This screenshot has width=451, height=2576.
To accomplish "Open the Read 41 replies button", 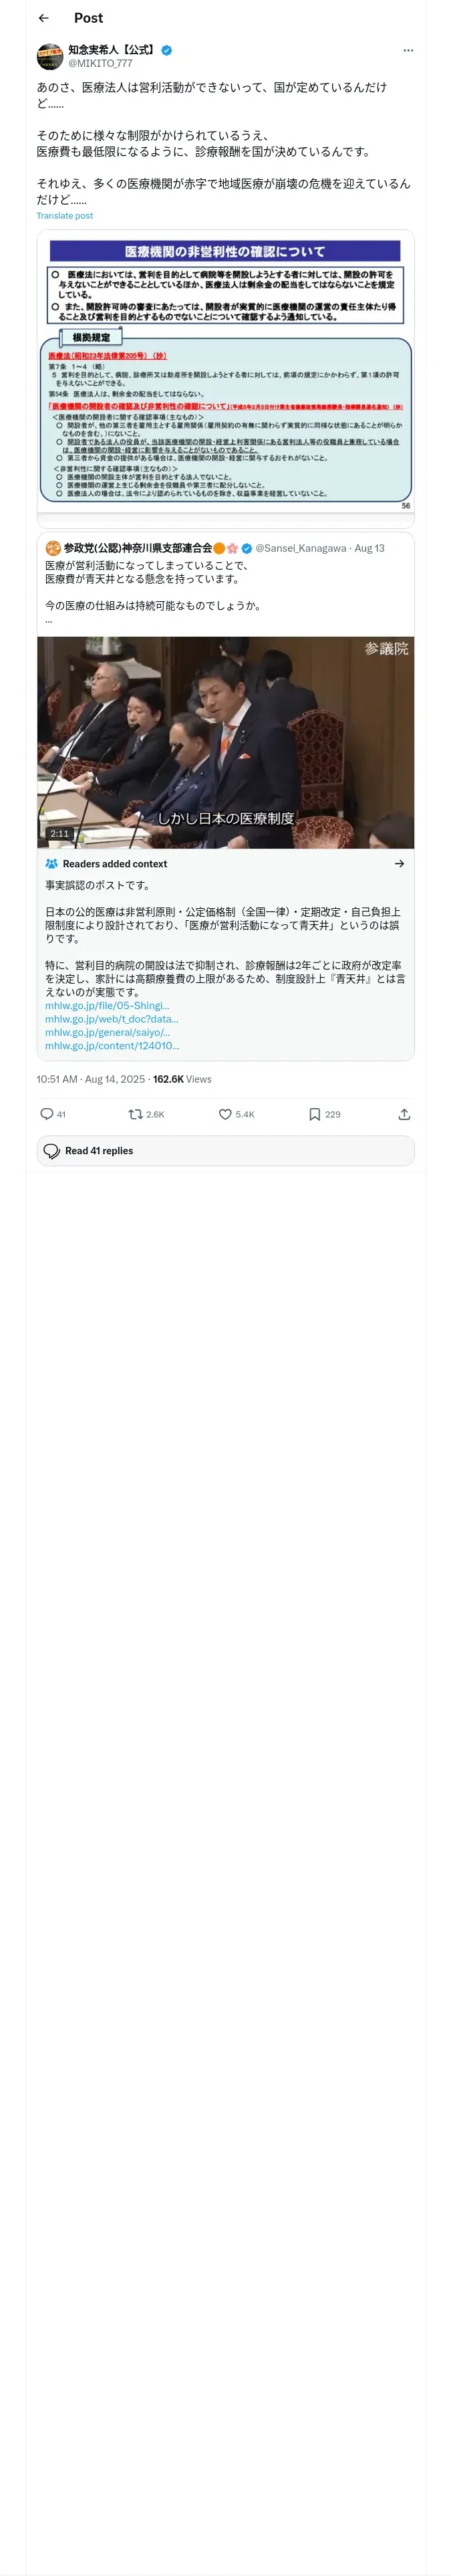I will click(x=225, y=1151).
